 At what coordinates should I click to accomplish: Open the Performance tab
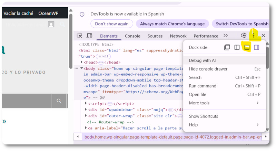[x=206, y=36]
